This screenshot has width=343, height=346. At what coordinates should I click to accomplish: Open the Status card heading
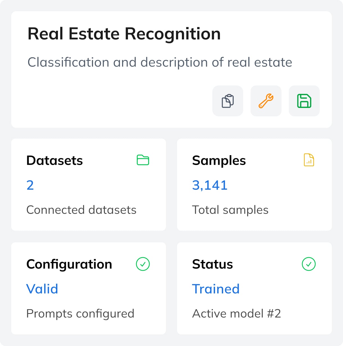tap(213, 264)
